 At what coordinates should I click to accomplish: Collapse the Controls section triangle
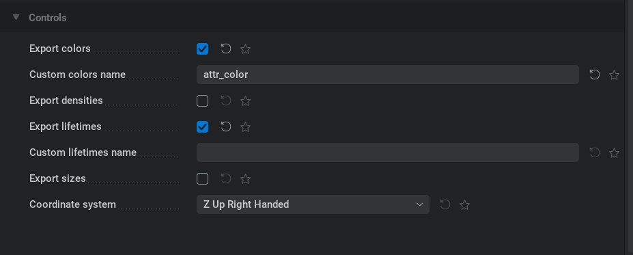tap(16, 17)
